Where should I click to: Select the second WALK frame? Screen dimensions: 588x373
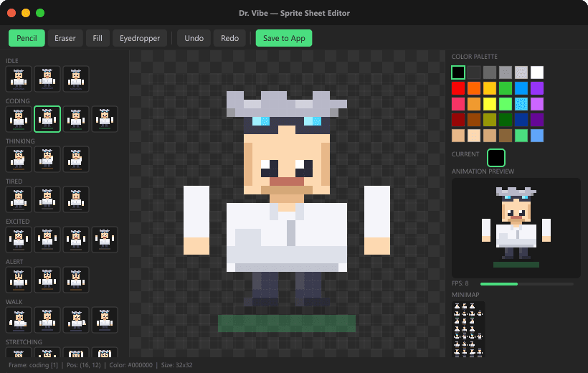pyautogui.click(x=47, y=320)
